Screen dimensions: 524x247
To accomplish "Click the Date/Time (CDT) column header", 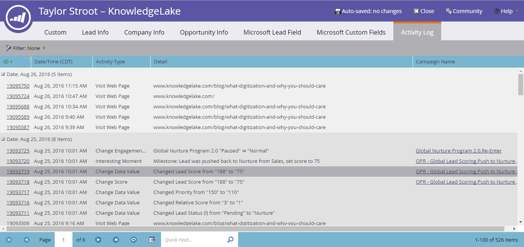I will 62,61.
